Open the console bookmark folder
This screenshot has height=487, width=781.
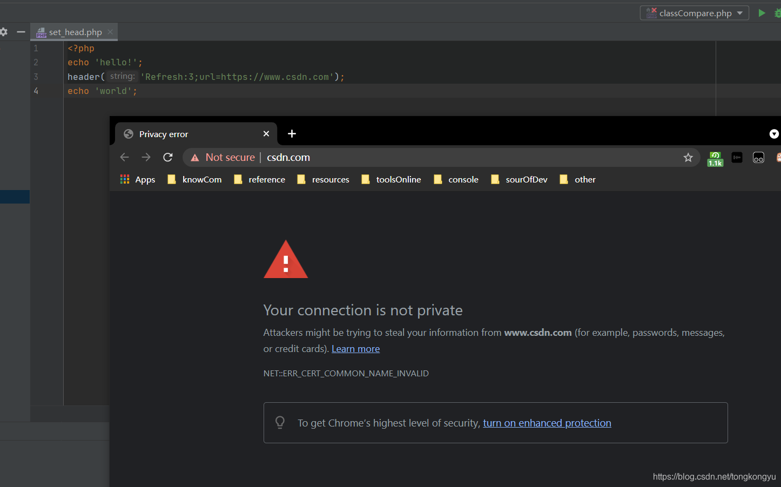[x=456, y=179]
